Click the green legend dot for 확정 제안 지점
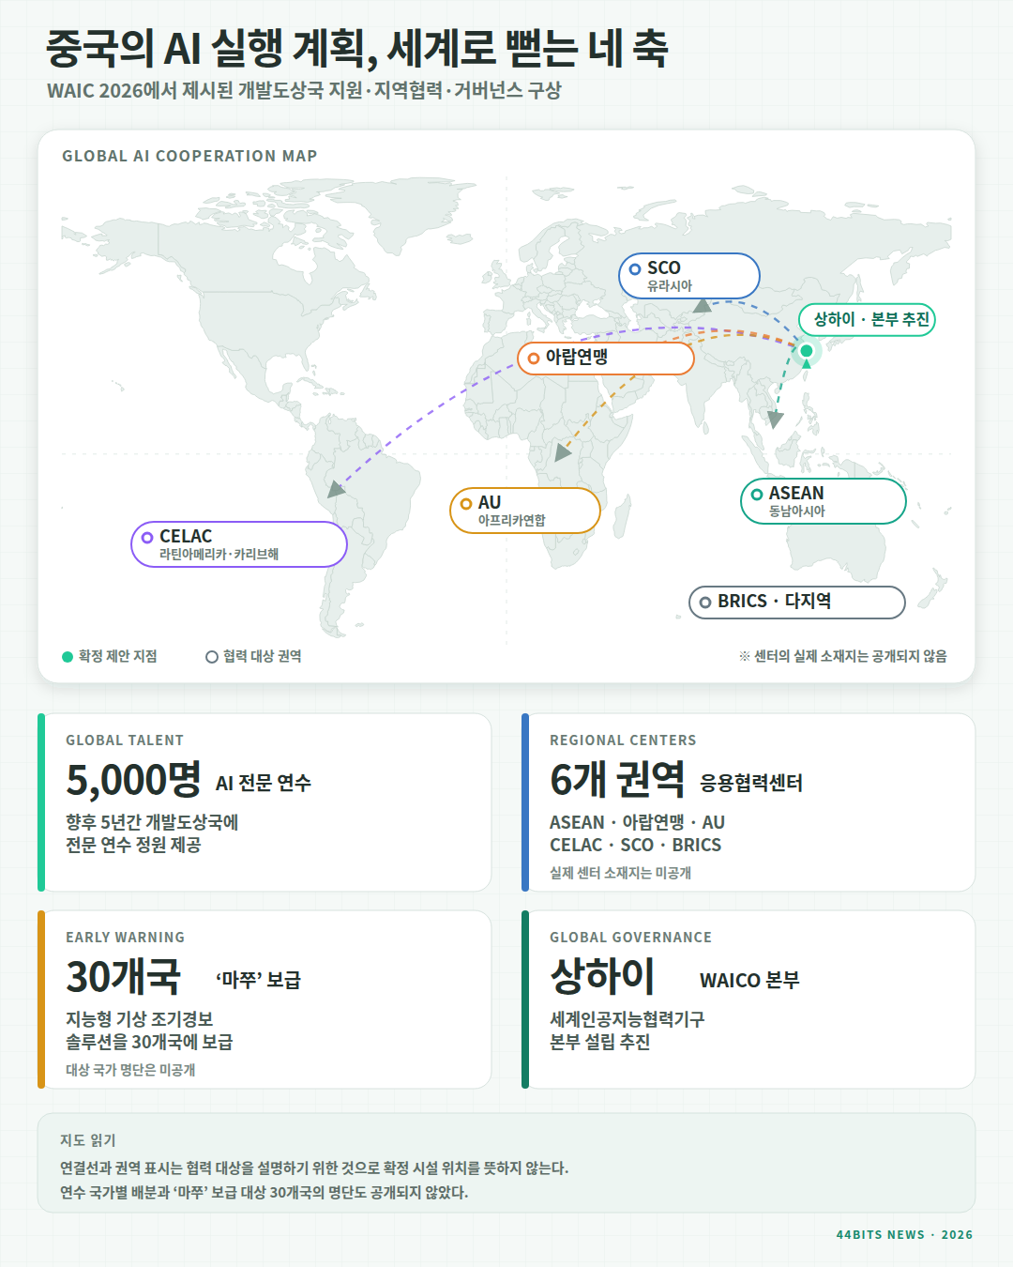The width and height of the screenshot is (1013, 1267). coord(68,657)
